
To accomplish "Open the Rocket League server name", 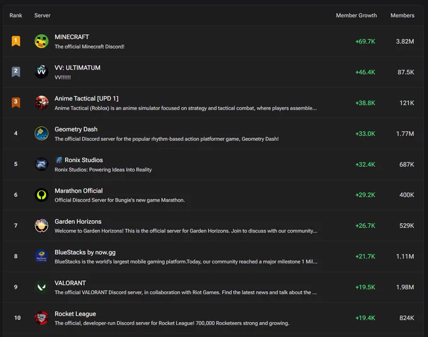I will (75, 314).
